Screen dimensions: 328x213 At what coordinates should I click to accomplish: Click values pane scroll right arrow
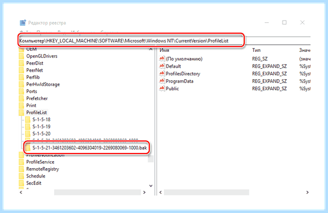pyautogui.click(x=307, y=192)
